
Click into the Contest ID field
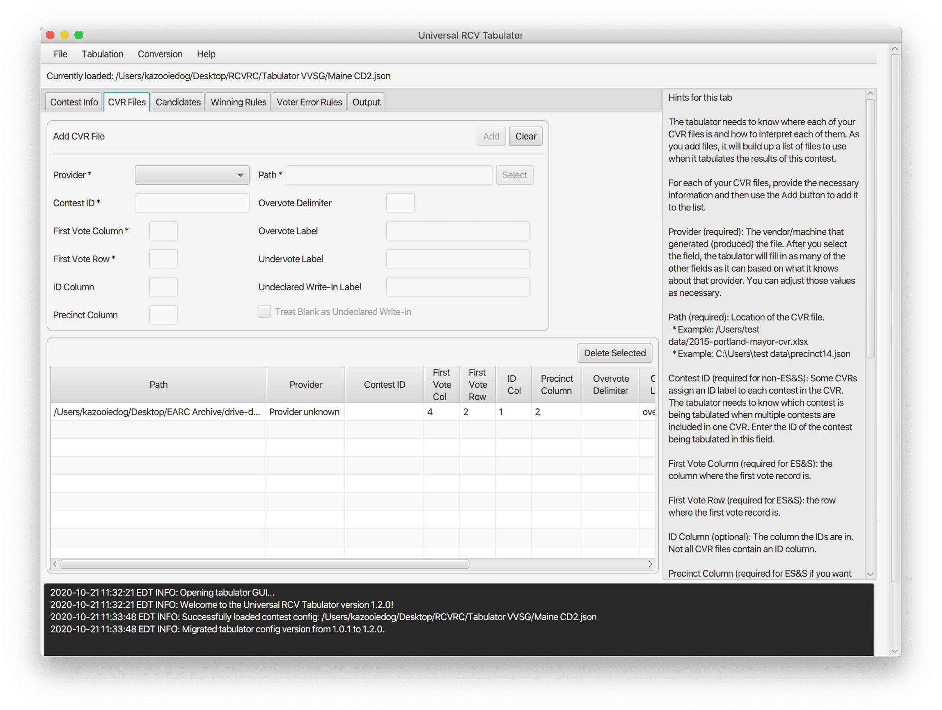coord(192,203)
